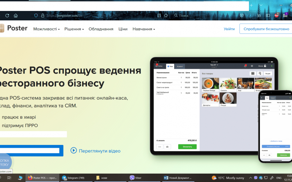Toggle the browser sidebar icon

(268, 16)
